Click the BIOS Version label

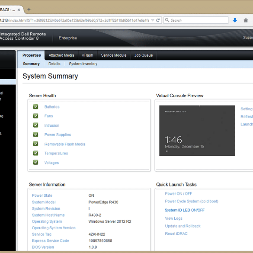pos(43,247)
